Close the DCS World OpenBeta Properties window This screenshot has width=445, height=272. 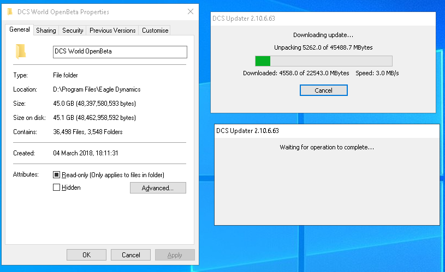[191, 11]
